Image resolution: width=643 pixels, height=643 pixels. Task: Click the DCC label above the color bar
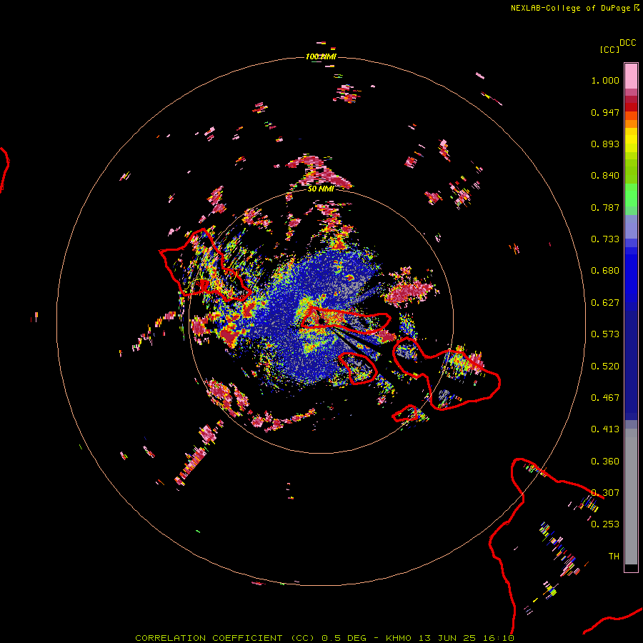(x=627, y=43)
